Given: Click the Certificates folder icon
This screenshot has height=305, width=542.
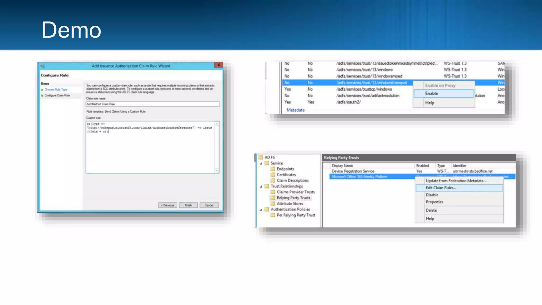Looking at the screenshot, I should 273,175.
